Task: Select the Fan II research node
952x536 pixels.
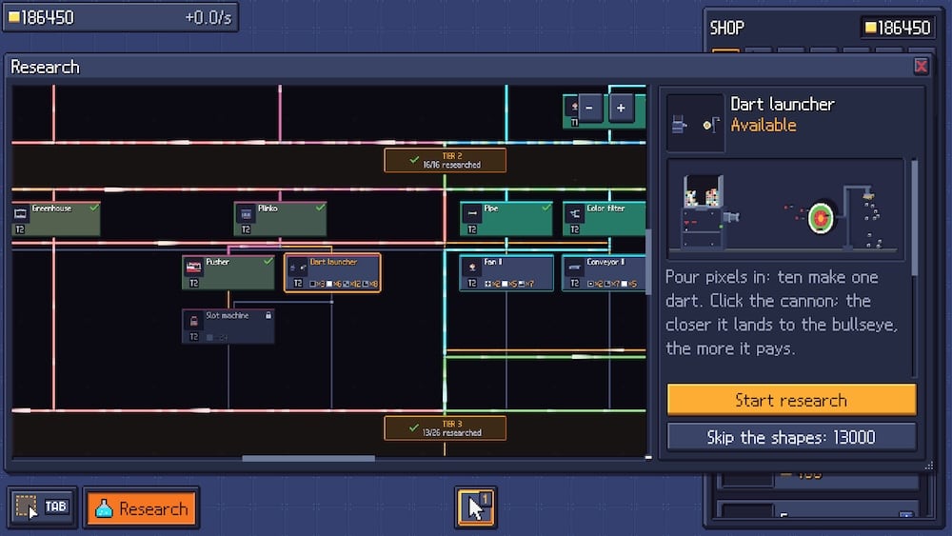Action: click(506, 272)
